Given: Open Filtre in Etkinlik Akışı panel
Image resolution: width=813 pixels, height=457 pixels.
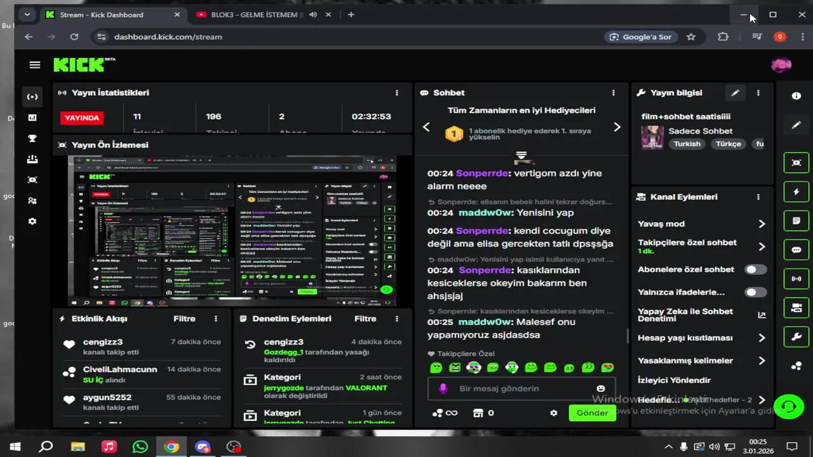Looking at the screenshot, I should pyautogui.click(x=184, y=319).
